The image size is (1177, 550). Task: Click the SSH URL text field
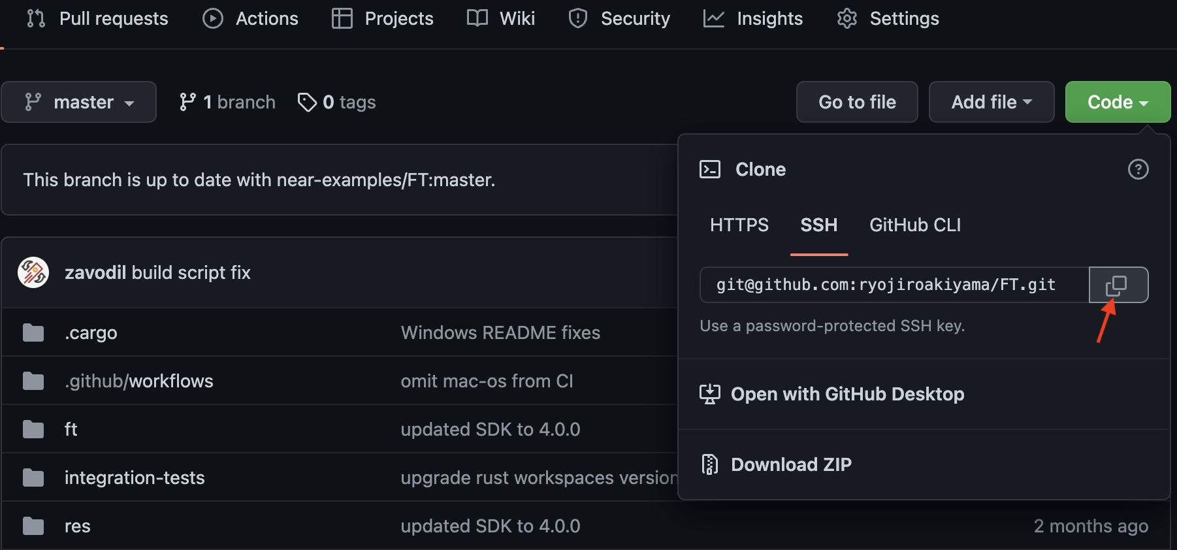tap(894, 285)
